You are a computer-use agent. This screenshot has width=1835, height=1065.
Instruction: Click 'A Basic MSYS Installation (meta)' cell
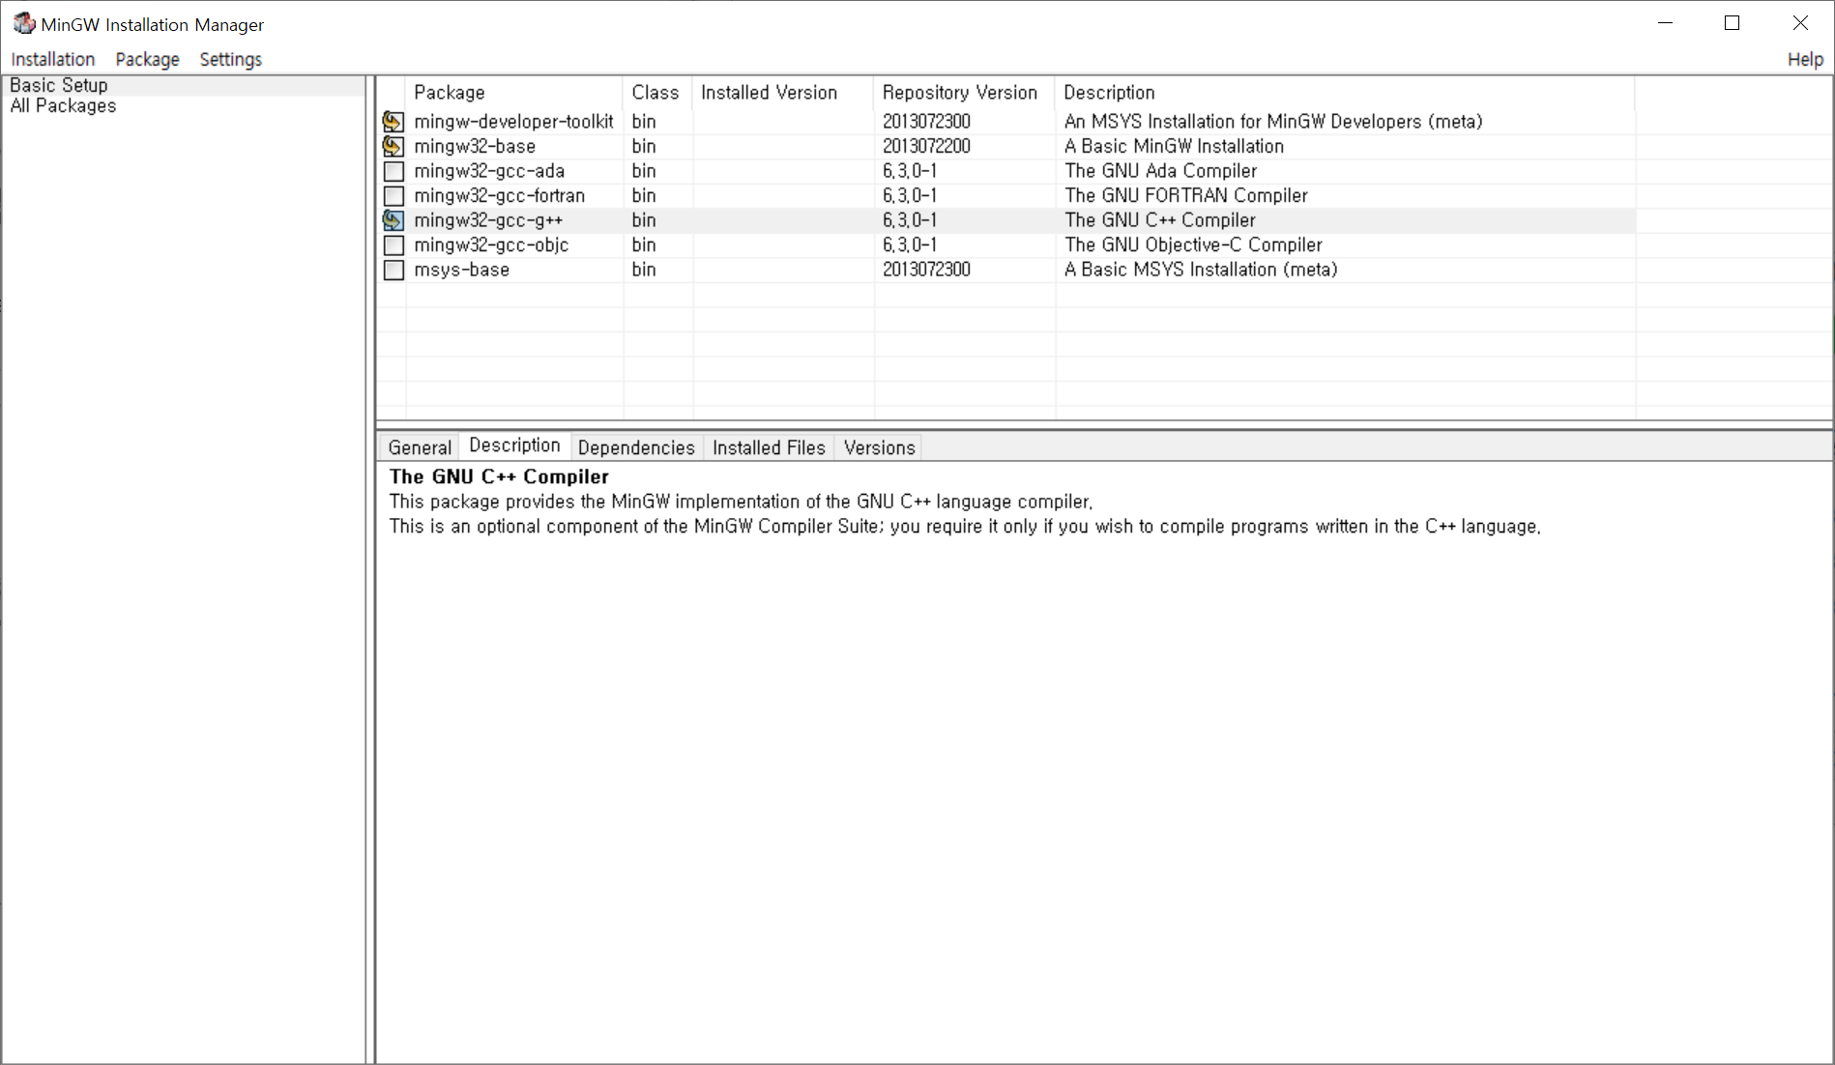[x=1201, y=270]
